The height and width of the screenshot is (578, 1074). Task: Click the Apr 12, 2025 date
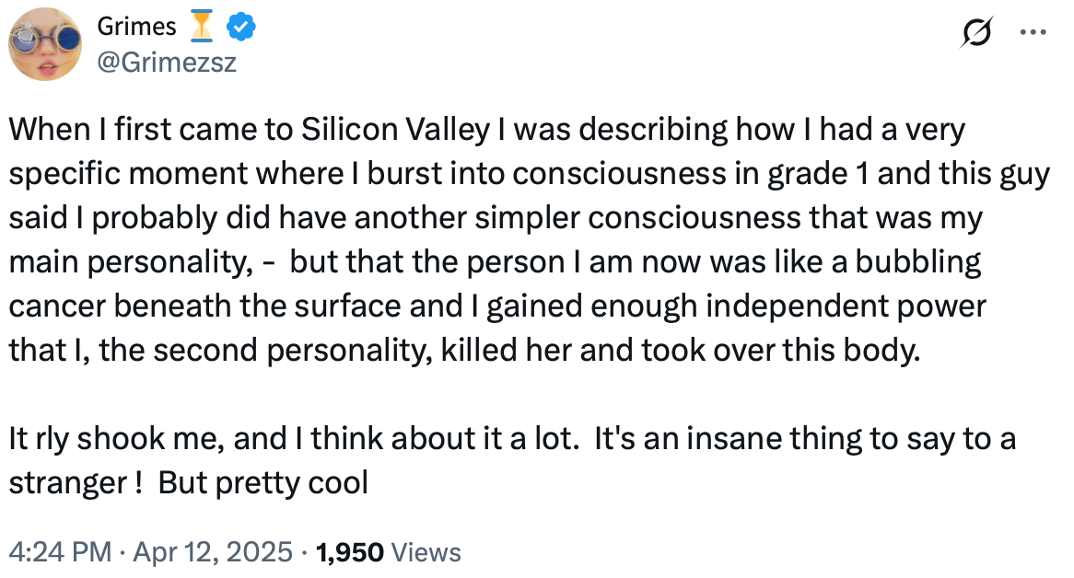tap(213, 552)
